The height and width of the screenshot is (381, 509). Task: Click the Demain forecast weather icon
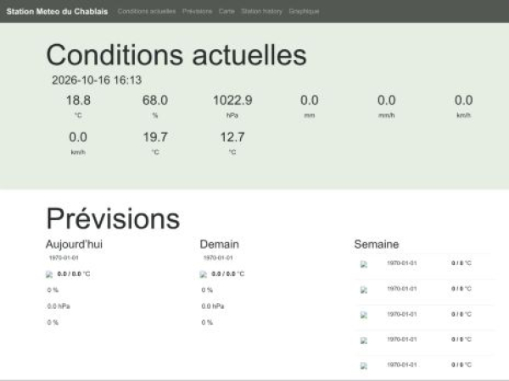[x=204, y=274]
